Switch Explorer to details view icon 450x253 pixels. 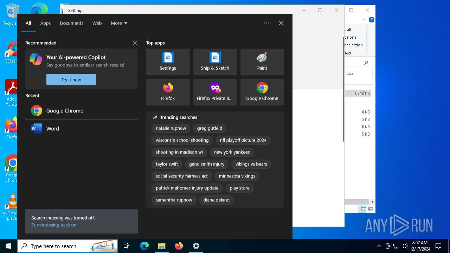[x=362, y=209]
